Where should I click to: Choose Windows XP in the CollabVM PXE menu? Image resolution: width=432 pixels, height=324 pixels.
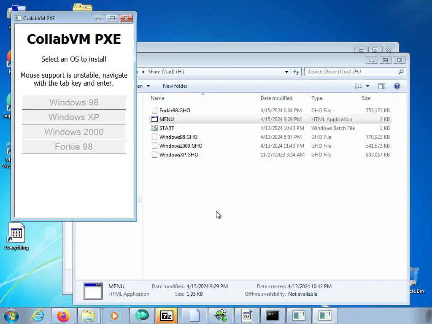74,117
